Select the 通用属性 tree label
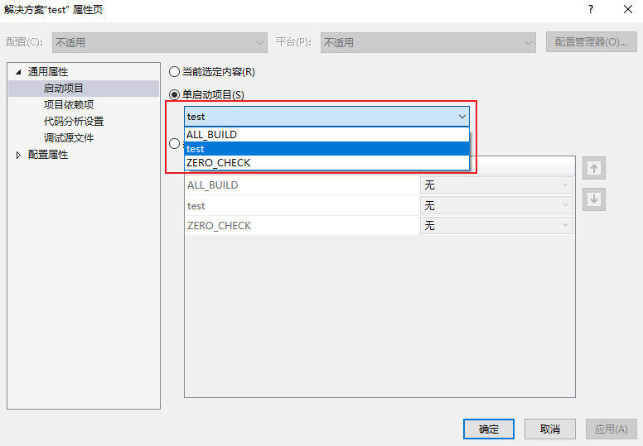Viewport: 643px width, 446px height. coord(48,72)
